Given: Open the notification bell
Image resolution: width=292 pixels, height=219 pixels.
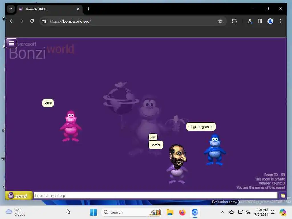Looking at the screenshot, I should click(x=273, y=212).
